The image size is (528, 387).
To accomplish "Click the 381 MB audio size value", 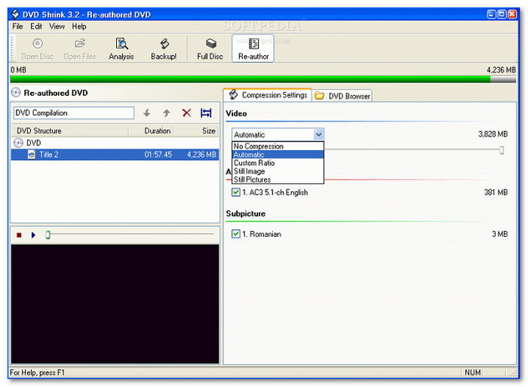I will pyautogui.click(x=496, y=192).
